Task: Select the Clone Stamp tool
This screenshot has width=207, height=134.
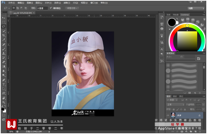Action: [x=4, y=53]
